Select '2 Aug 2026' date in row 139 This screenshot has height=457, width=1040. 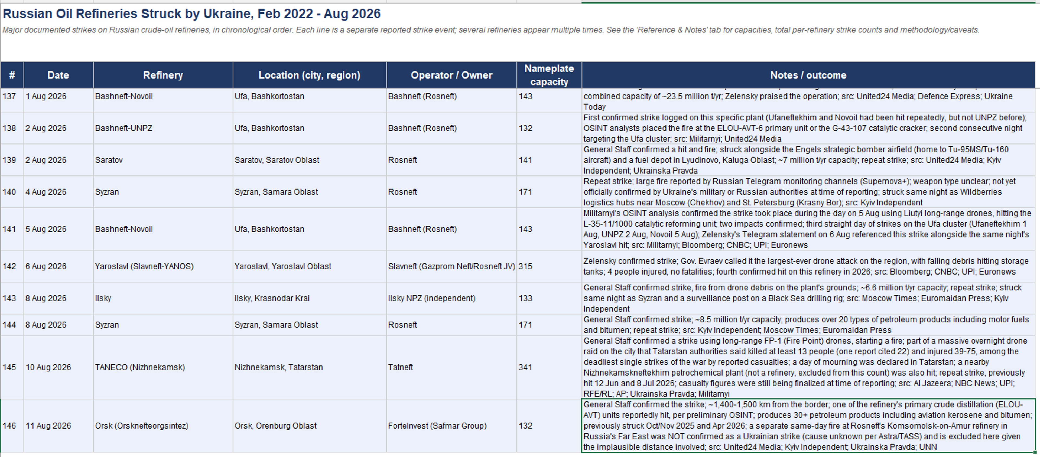coord(58,160)
